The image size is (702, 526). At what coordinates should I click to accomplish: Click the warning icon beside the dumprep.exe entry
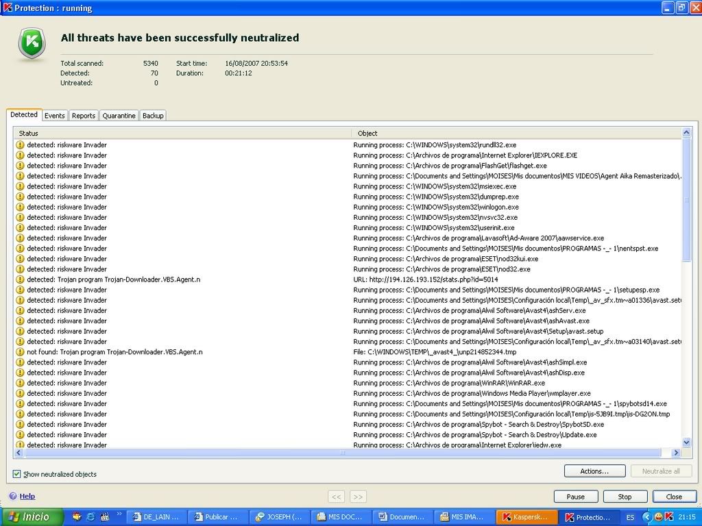pyautogui.click(x=20, y=197)
